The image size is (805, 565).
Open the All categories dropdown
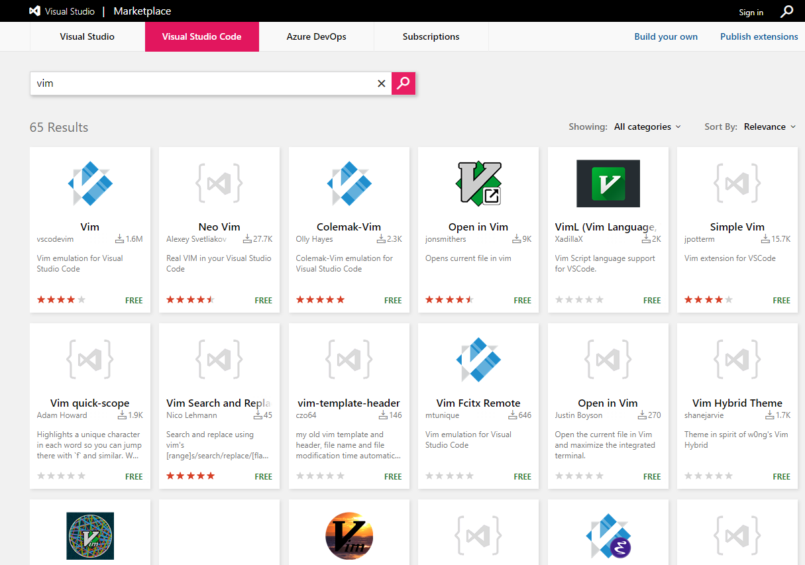pos(647,127)
